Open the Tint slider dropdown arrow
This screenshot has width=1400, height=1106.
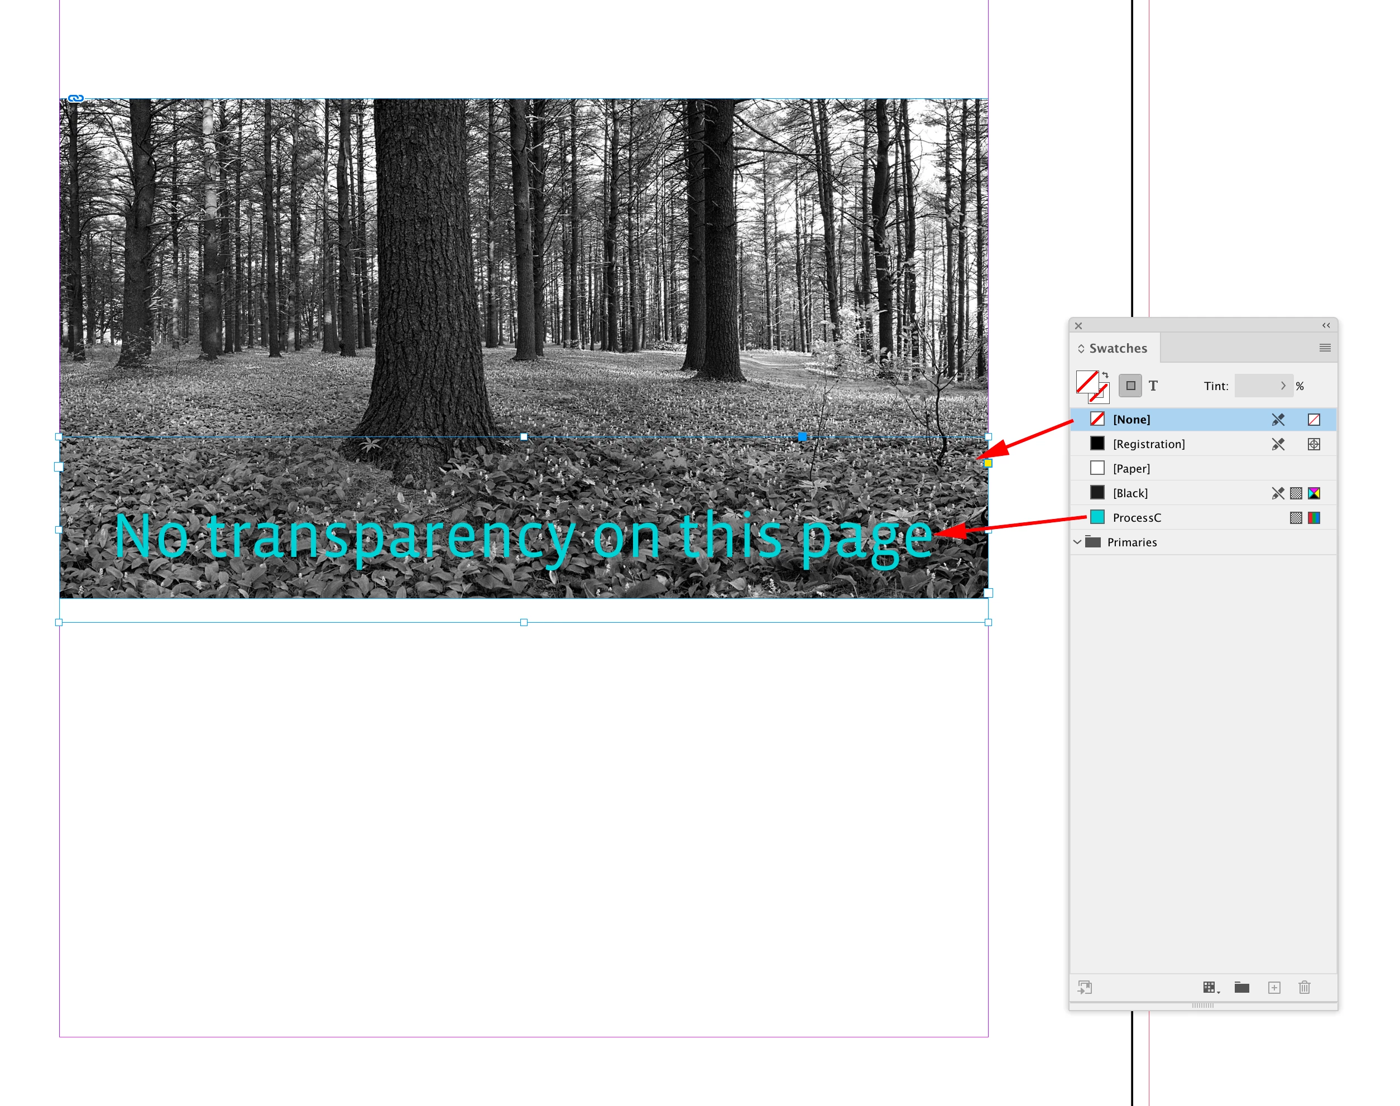pyautogui.click(x=1283, y=386)
